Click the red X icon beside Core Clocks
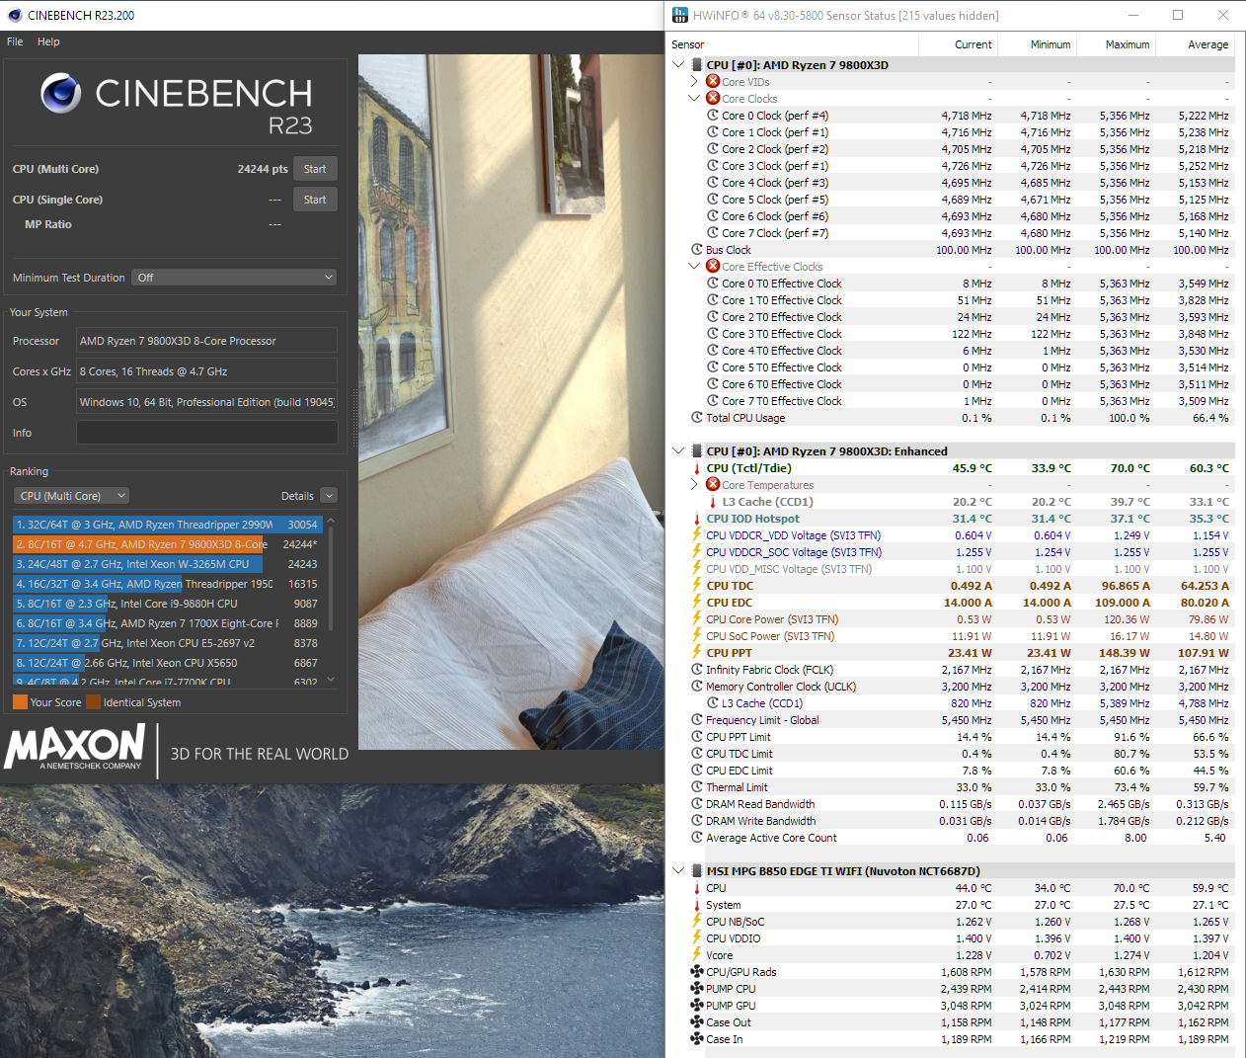 click(x=713, y=99)
